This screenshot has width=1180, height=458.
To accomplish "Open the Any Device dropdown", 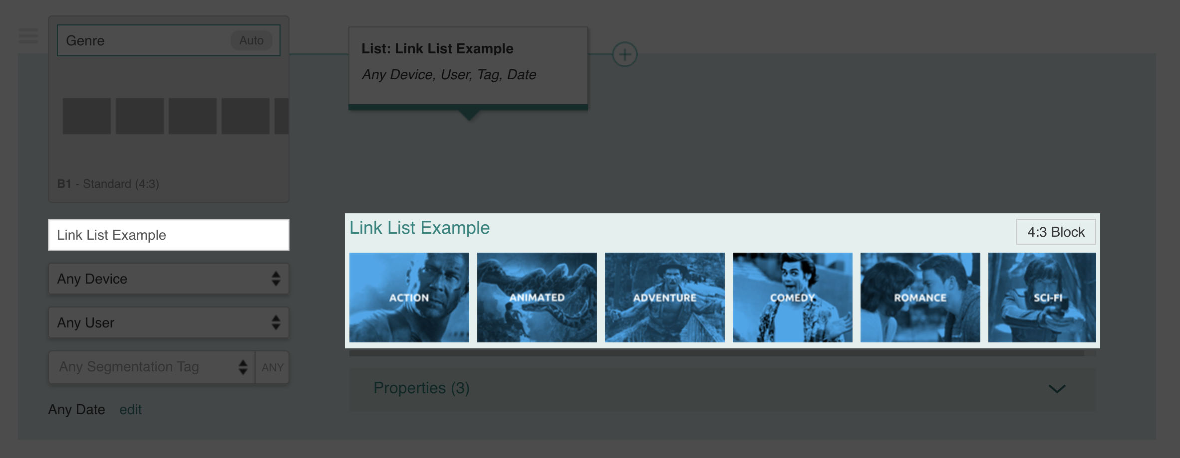I will [169, 279].
